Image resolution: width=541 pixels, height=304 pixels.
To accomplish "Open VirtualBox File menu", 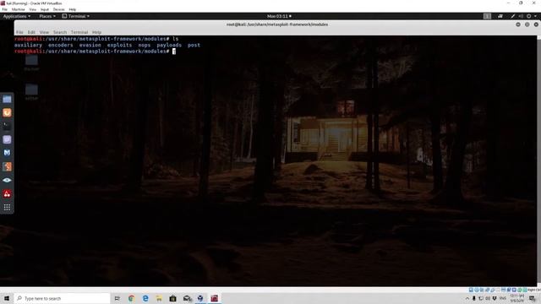I will point(5,9).
